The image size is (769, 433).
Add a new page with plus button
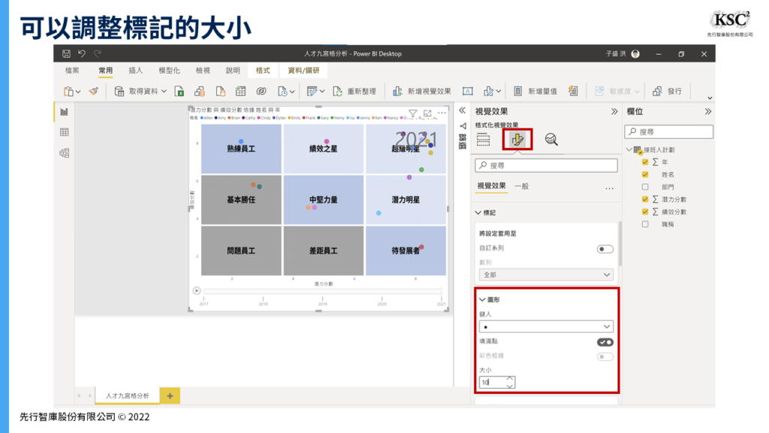pos(170,395)
